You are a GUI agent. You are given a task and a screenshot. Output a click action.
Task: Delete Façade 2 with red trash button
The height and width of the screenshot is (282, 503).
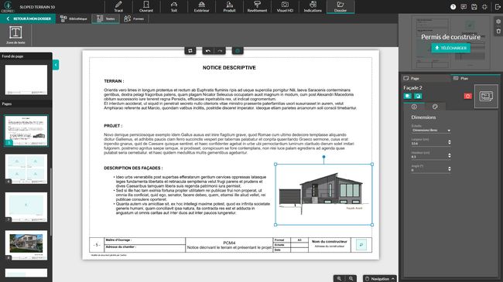point(467,96)
